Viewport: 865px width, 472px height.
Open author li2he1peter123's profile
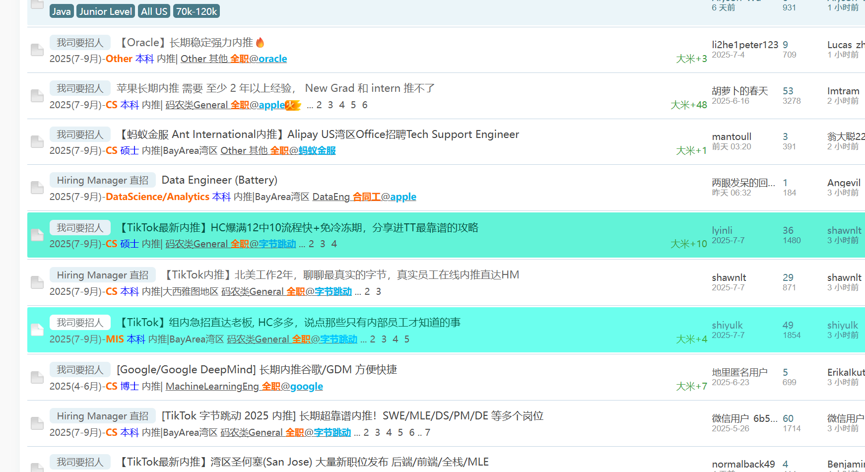point(745,45)
